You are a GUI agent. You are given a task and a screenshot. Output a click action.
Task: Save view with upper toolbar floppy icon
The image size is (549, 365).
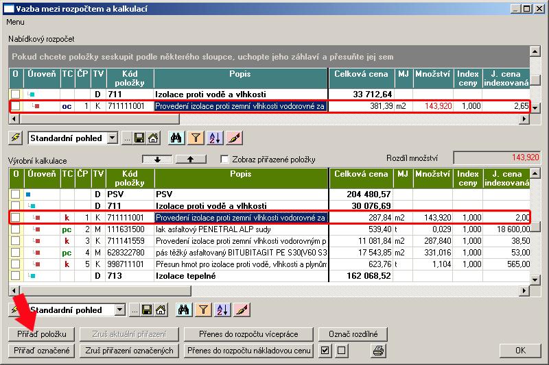[x=139, y=138]
